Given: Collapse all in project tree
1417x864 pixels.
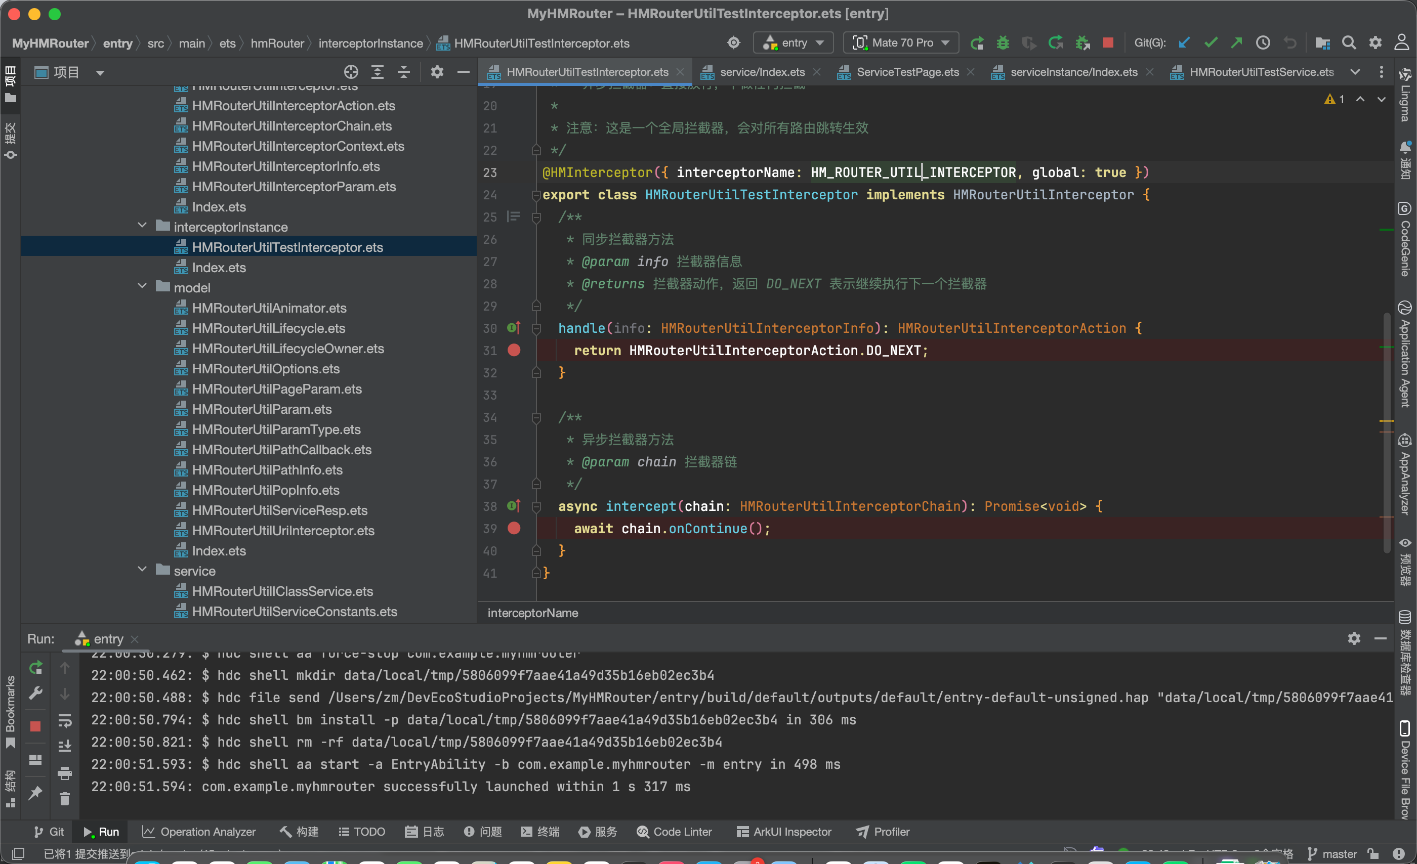Looking at the screenshot, I should point(404,72).
